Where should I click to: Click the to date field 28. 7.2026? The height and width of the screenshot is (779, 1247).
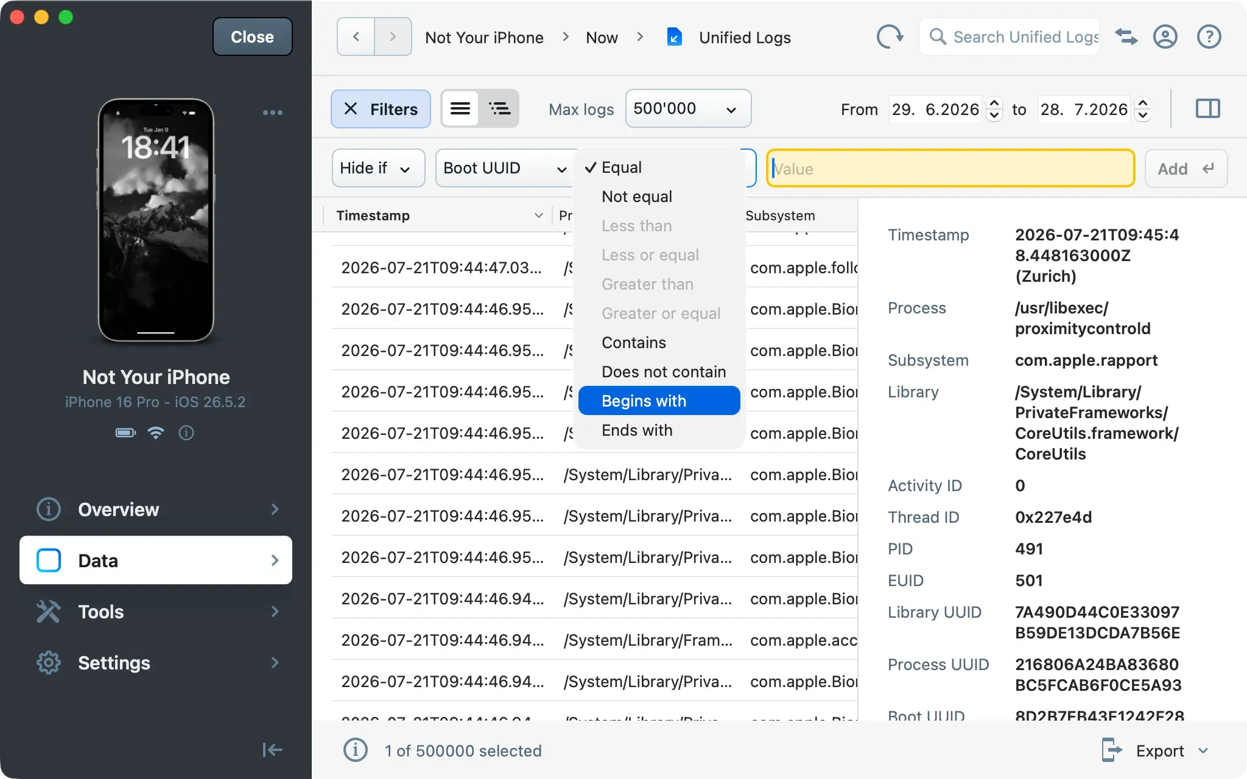click(1084, 110)
